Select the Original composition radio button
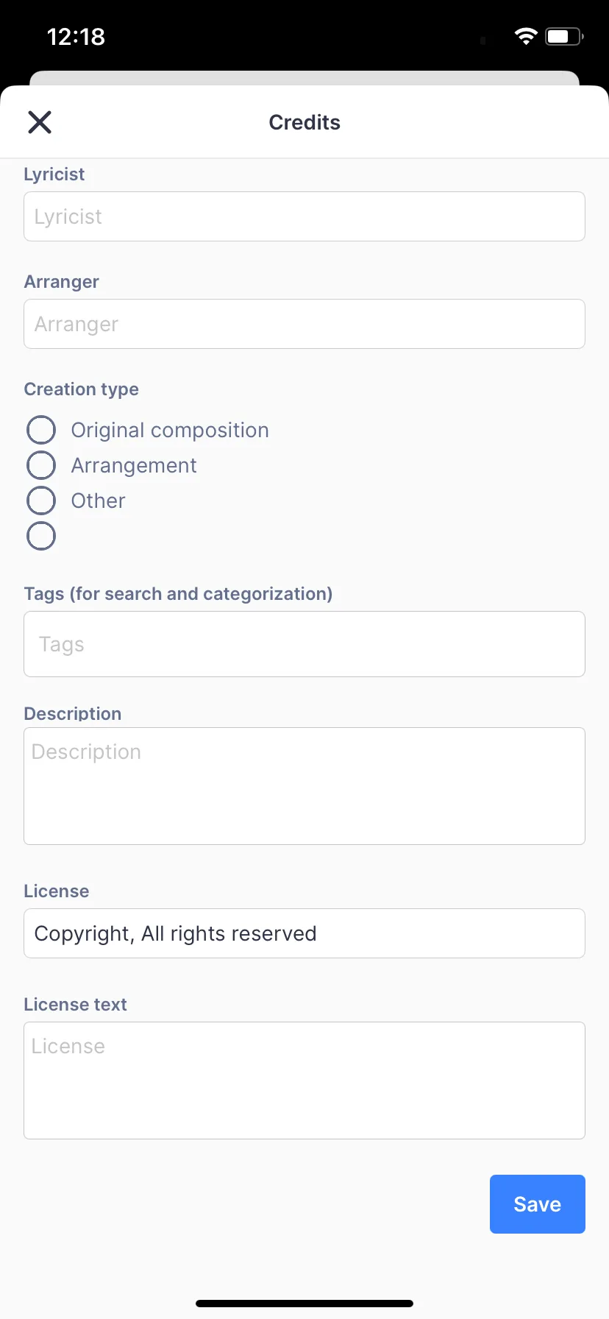Image resolution: width=609 pixels, height=1319 pixels. pyautogui.click(x=41, y=430)
